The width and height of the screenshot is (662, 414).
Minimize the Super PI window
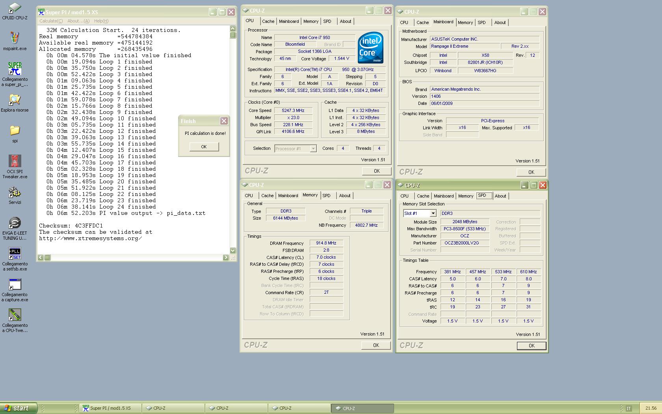coord(212,12)
